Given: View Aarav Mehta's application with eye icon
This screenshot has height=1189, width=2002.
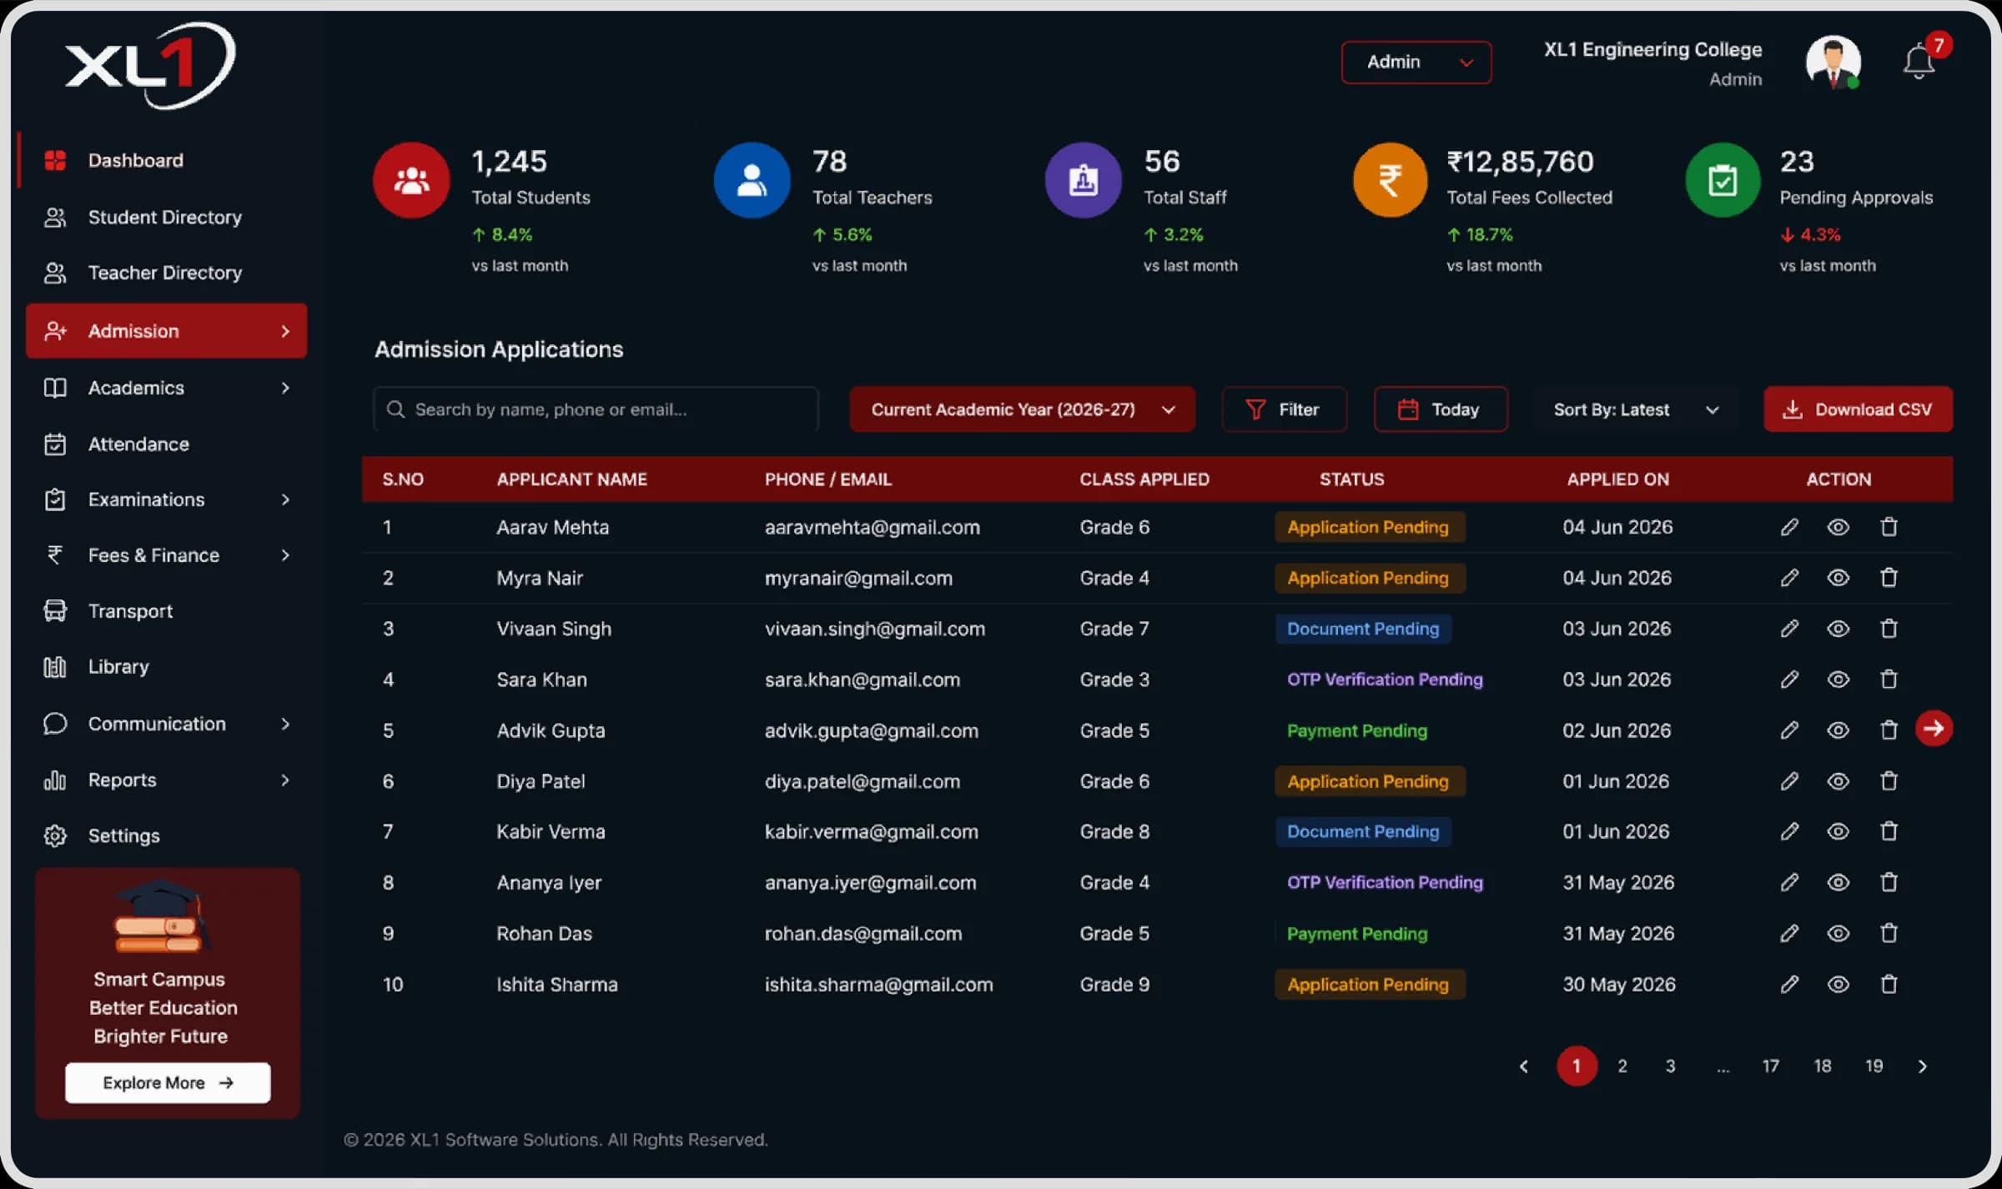Looking at the screenshot, I should [x=1839, y=527].
